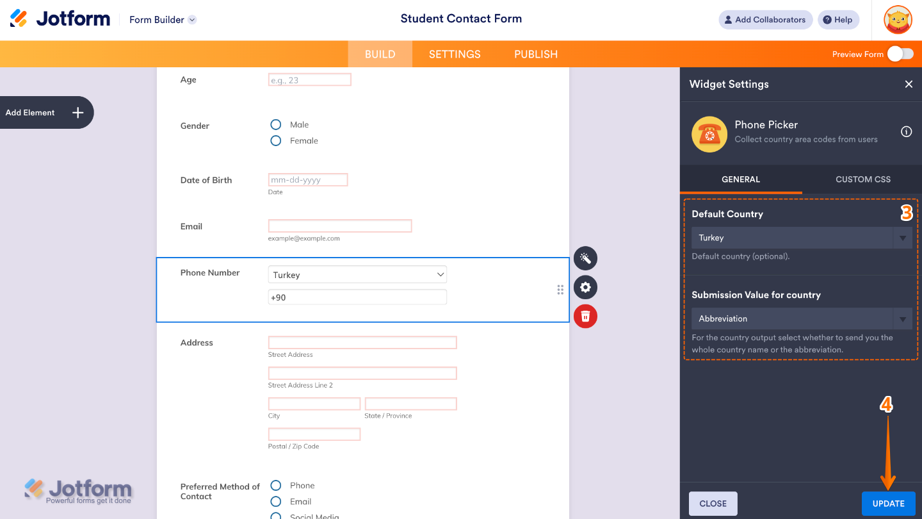Close the Widget Settings panel with the X

click(909, 84)
